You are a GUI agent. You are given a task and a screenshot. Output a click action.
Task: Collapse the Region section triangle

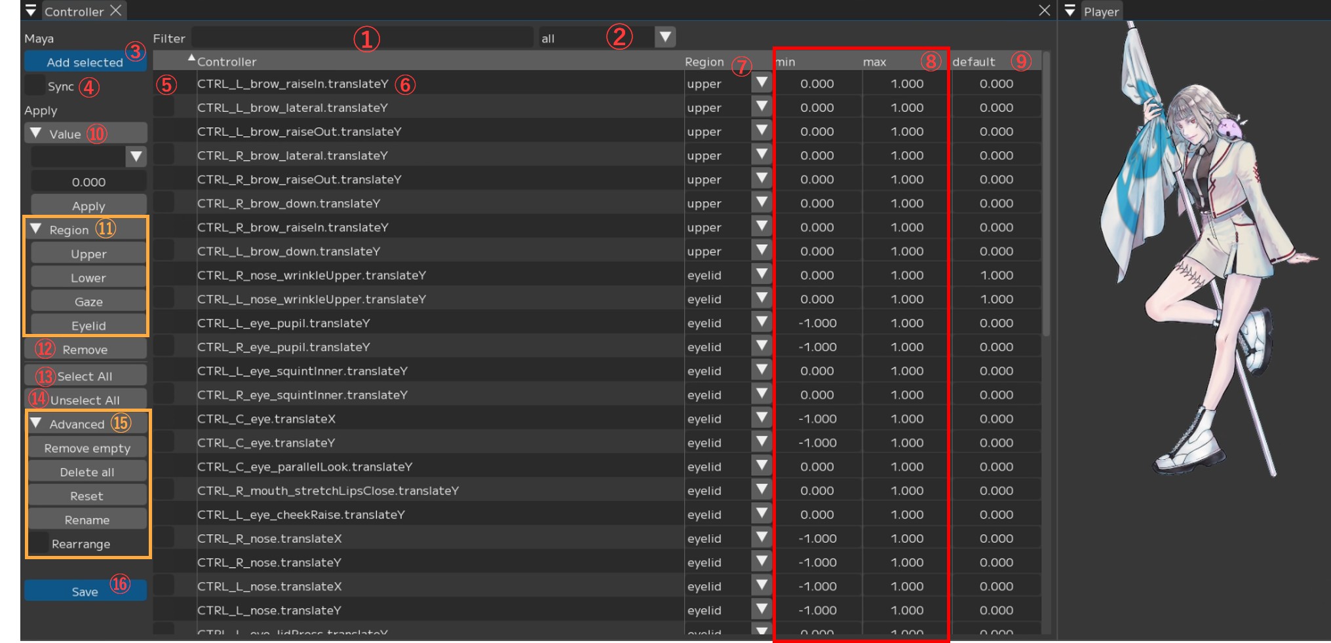[36, 229]
